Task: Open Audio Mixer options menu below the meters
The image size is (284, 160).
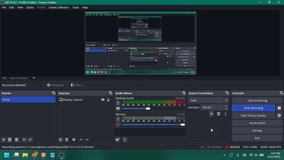Action: (x=125, y=139)
